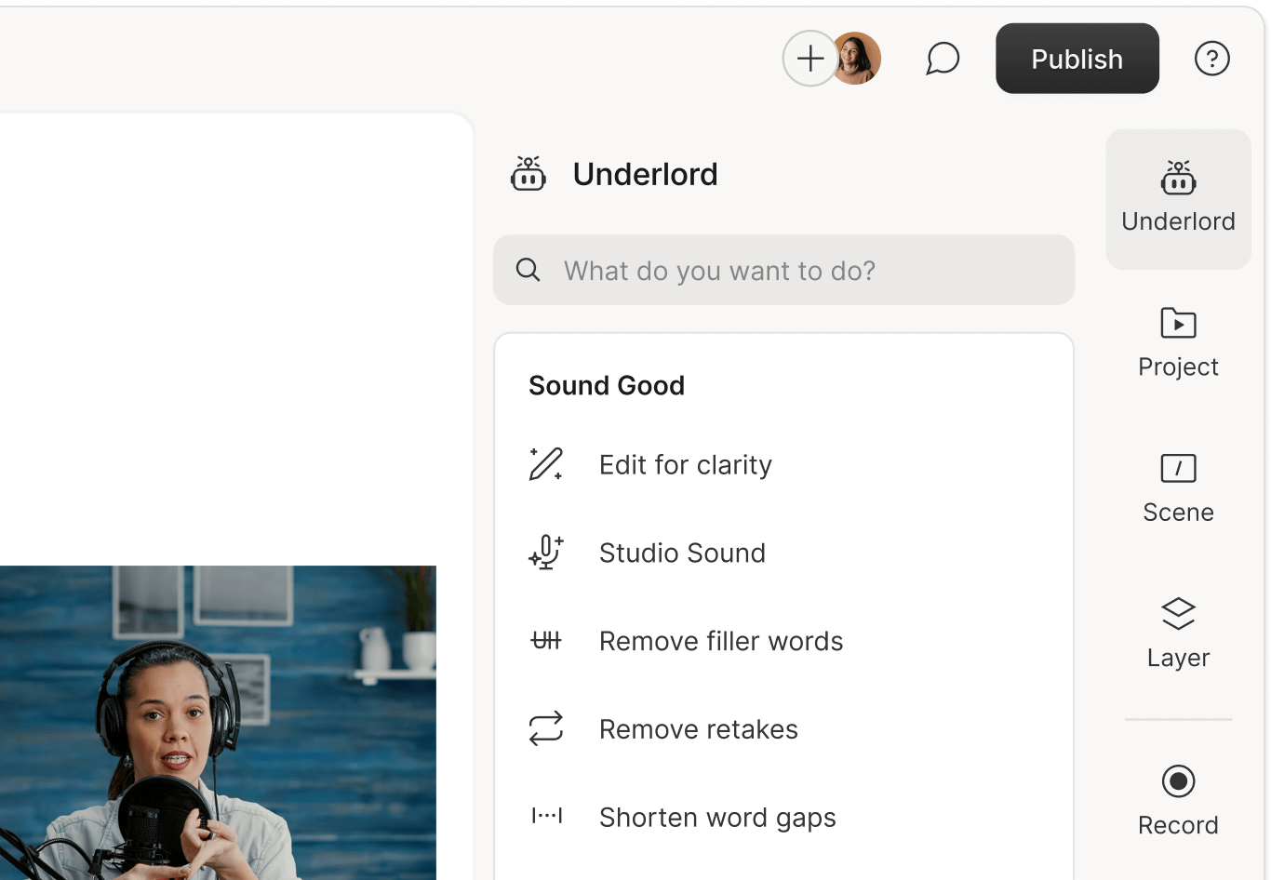Open the comments speech bubble icon
The width and height of the screenshot is (1271, 880).
[942, 59]
